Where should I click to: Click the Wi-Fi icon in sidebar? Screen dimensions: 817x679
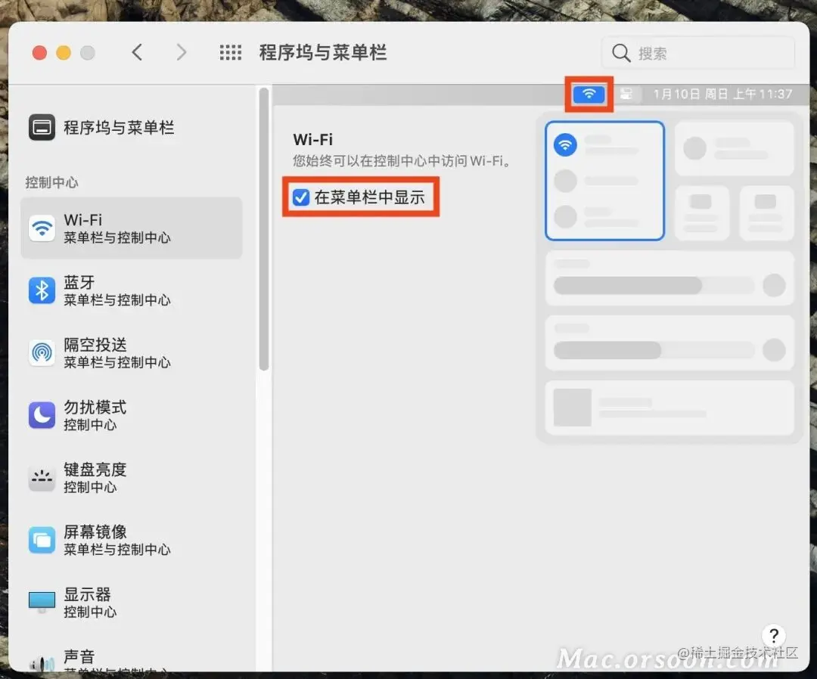42,228
